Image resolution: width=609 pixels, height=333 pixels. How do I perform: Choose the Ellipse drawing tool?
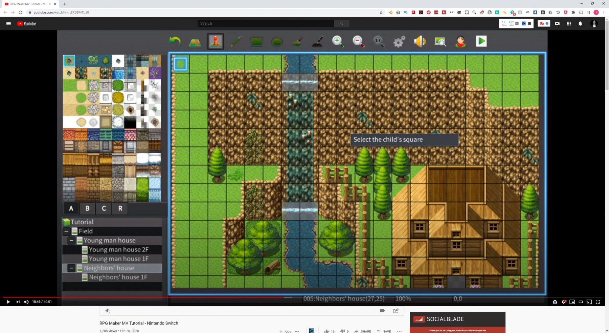click(277, 42)
